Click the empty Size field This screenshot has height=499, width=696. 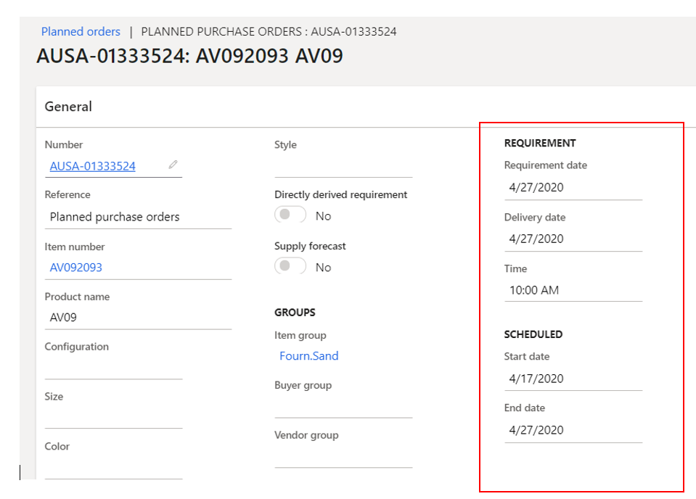[x=113, y=418]
